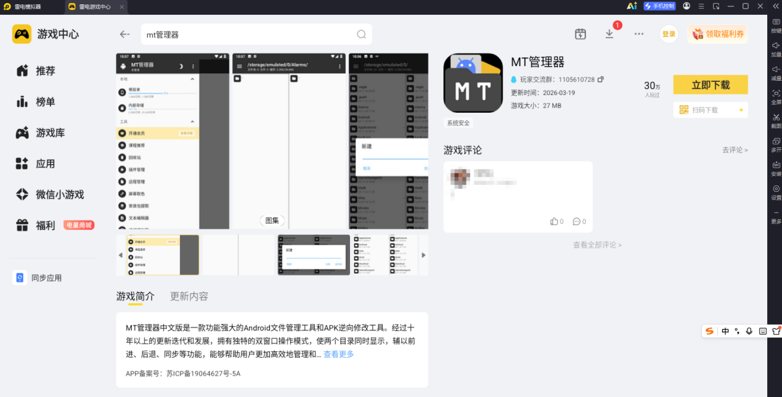Select the 新建 dialog screenshot thumbnail
Viewport: 782px width, 397px height.
tap(314, 255)
